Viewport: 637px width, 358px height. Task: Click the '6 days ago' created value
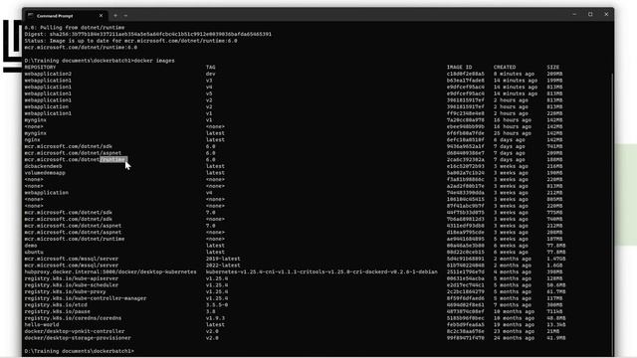pyautogui.click(x=509, y=139)
